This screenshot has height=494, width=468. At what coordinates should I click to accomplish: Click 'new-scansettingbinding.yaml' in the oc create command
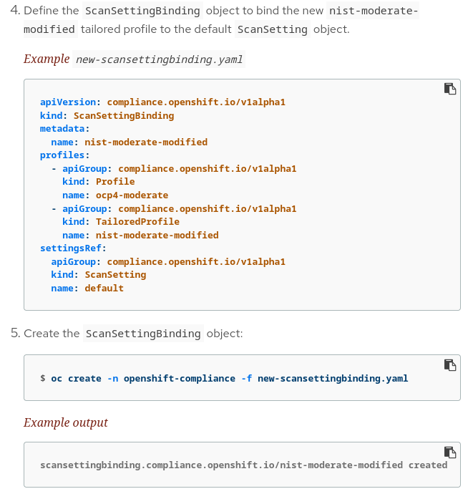click(333, 378)
